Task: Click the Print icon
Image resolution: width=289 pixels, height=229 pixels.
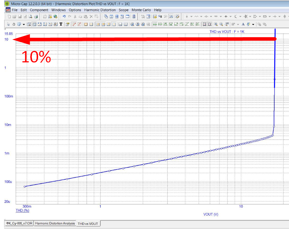Action: tap(36, 17)
